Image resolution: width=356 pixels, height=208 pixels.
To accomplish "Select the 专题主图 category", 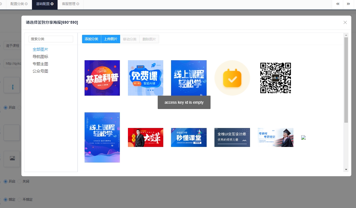I will point(40,64).
